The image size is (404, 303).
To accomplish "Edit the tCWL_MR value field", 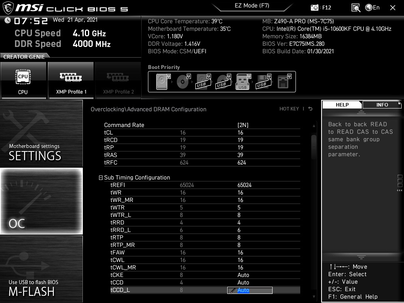I will click(240, 267).
